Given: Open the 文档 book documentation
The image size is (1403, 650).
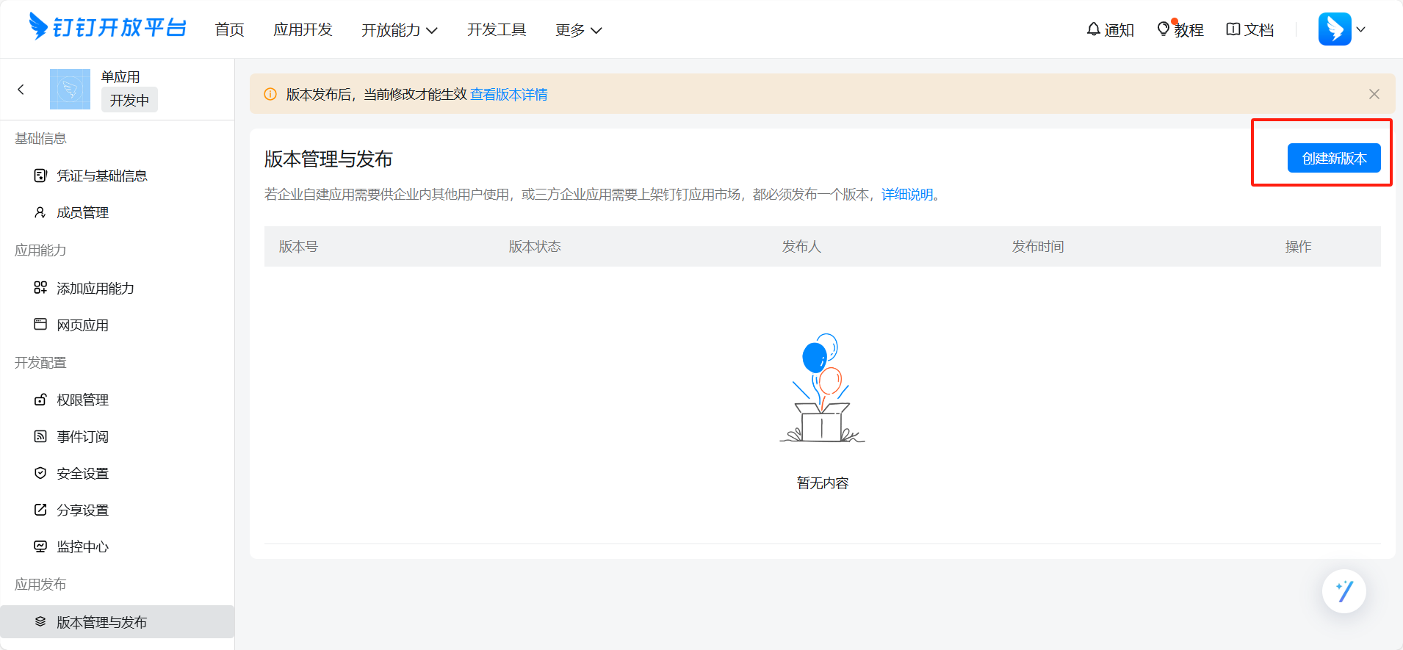Looking at the screenshot, I should tap(1249, 29).
